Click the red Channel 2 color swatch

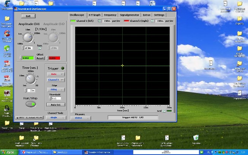pos(126,21)
